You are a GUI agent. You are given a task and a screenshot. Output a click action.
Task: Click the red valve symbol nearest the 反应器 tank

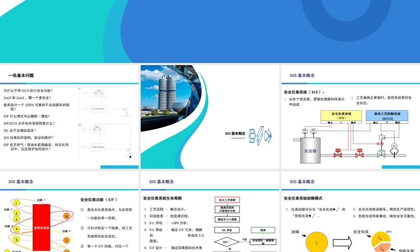(x=338, y=153)
